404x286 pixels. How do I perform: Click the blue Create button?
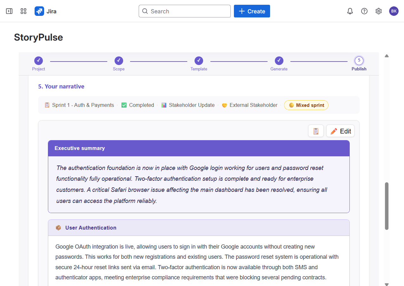tap(252, 11)
